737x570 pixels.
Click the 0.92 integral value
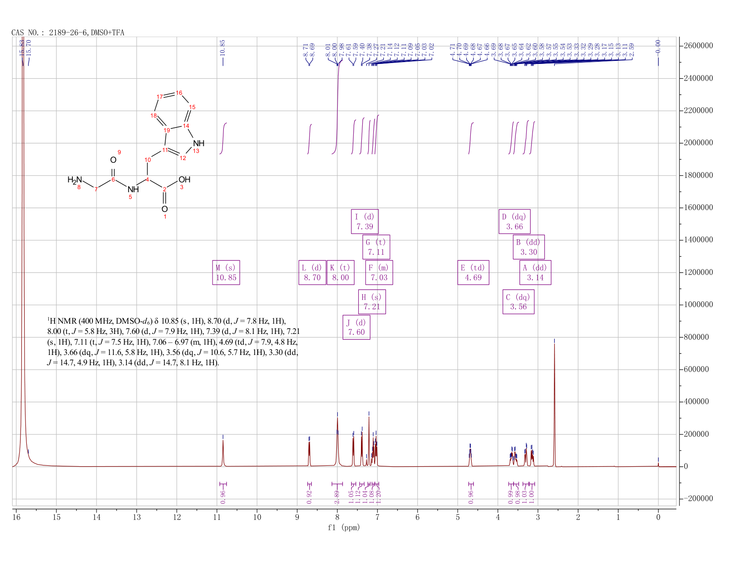coord(309,497)
